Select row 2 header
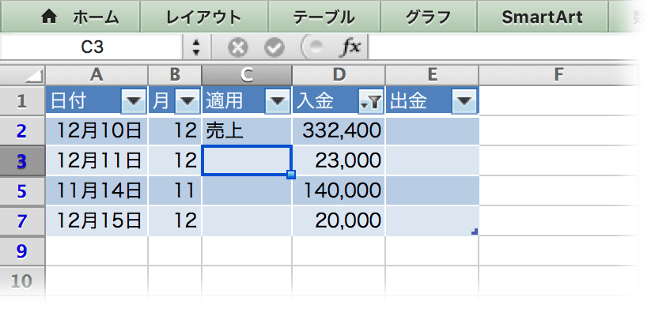 pos(22,130)
